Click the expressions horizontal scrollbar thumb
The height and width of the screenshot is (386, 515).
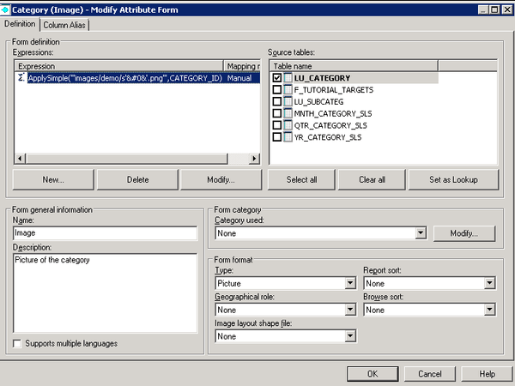(x=126, y=159)
